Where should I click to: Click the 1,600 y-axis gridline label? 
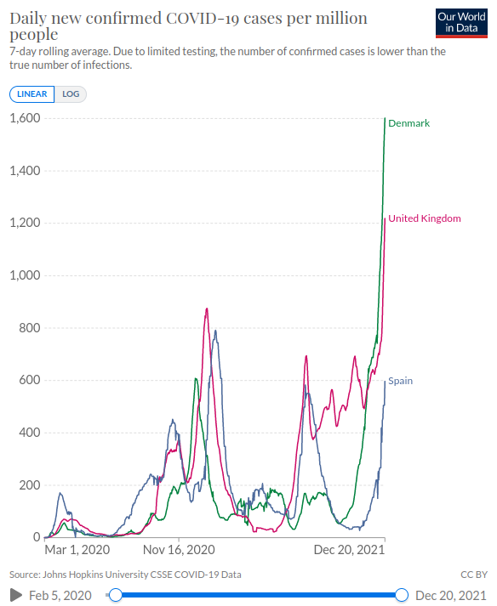pos(25,118)
